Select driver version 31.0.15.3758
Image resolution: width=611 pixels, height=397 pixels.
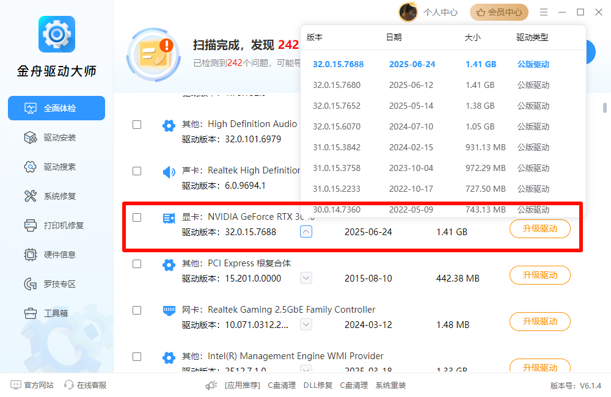click(x=443, y=168)
